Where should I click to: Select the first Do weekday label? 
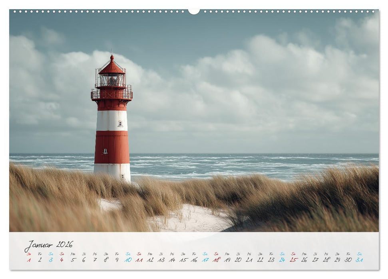pyautogui.click(x=28, y=254)
